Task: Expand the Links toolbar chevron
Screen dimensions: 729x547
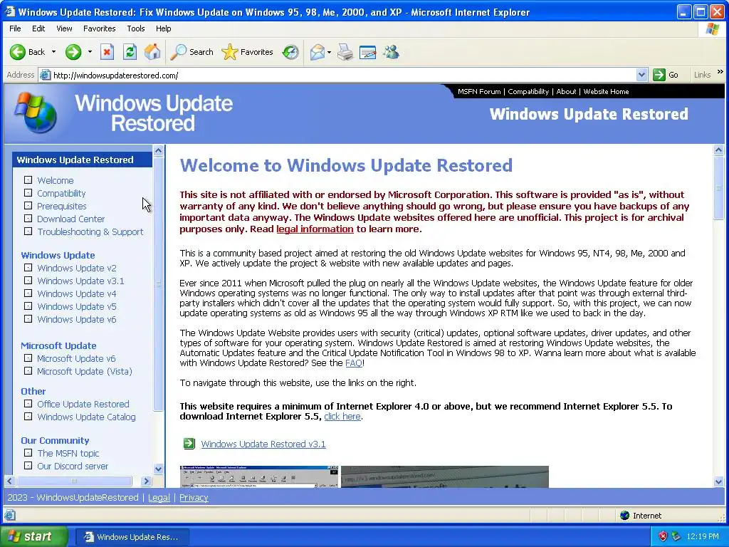Action: tap(720, 72)
